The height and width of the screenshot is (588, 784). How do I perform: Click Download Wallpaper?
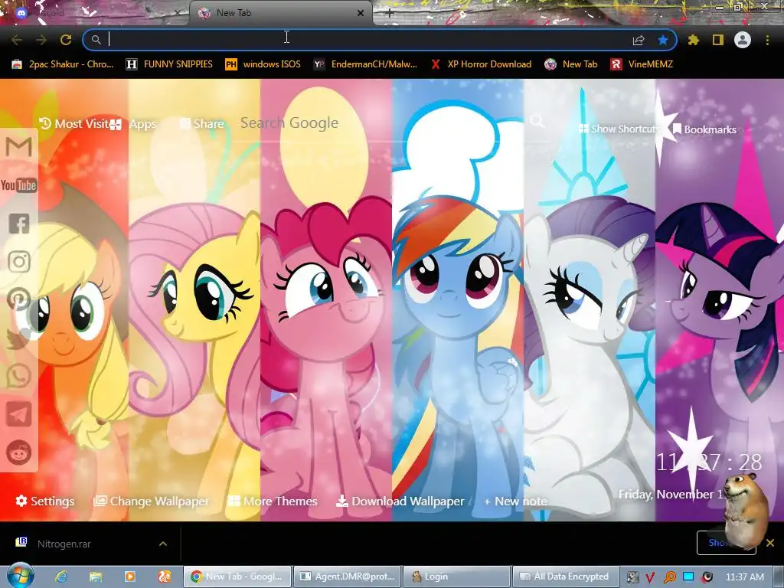400,501
